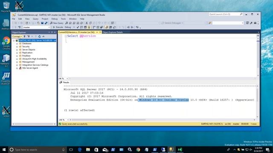Click the Undo arrow icon in the toolbar
Image resolution: width=273 pixels, height=153 pixels.
coord(99,23)
